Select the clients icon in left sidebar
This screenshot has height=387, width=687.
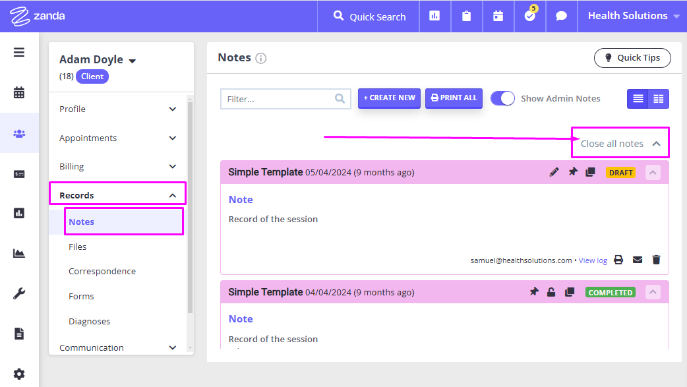pyautogui.click(x=19, y=133)
